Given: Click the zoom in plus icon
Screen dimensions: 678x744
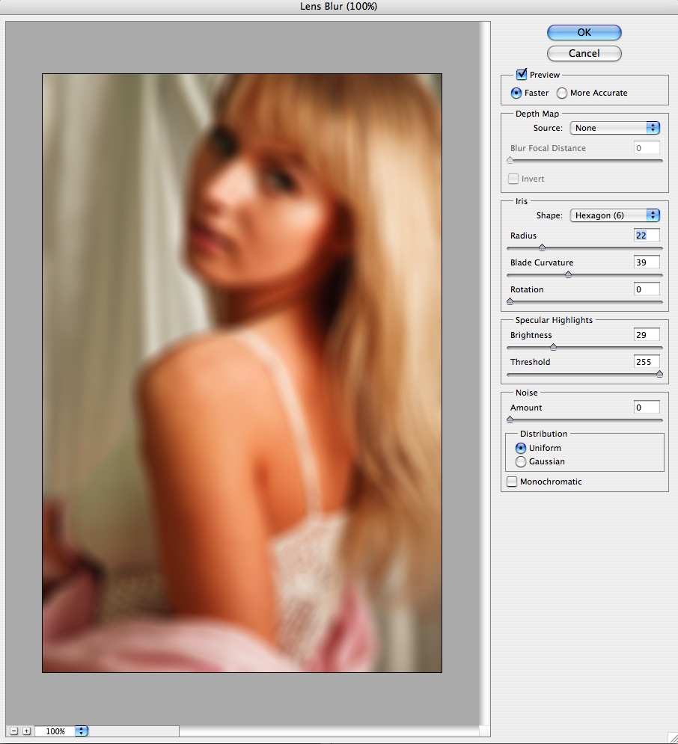Looking at the screenshot, I should pos(27,731).
